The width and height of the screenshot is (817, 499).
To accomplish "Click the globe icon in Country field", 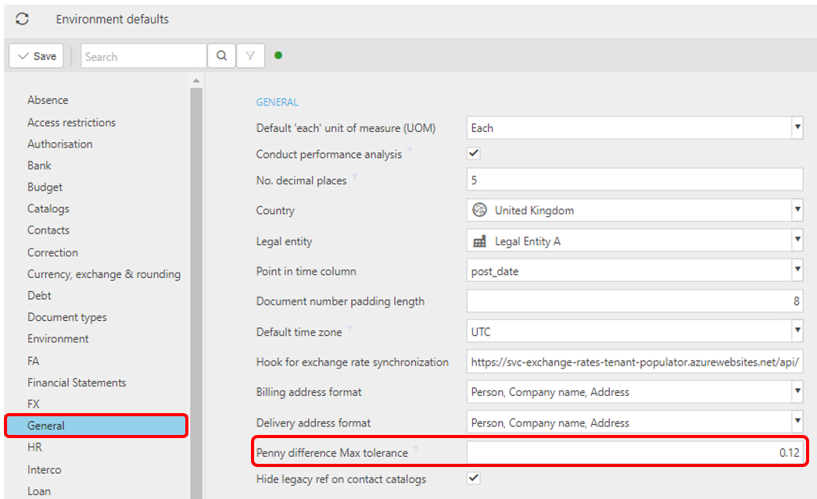I will pyautogui.click(x=479, y=210).
